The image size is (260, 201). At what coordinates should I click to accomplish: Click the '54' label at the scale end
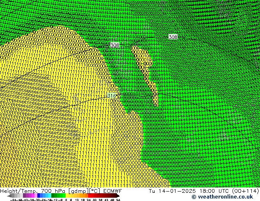[118, 200]
